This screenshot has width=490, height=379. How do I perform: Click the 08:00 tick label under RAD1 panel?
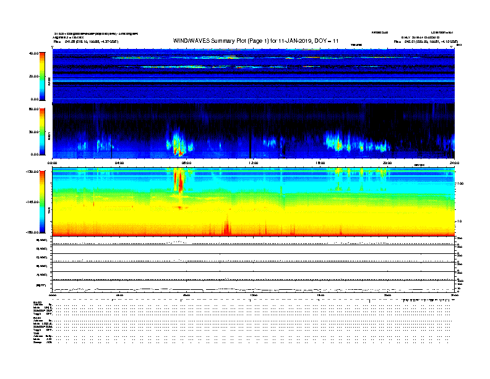pyautogui.click(x=186, y=163)
